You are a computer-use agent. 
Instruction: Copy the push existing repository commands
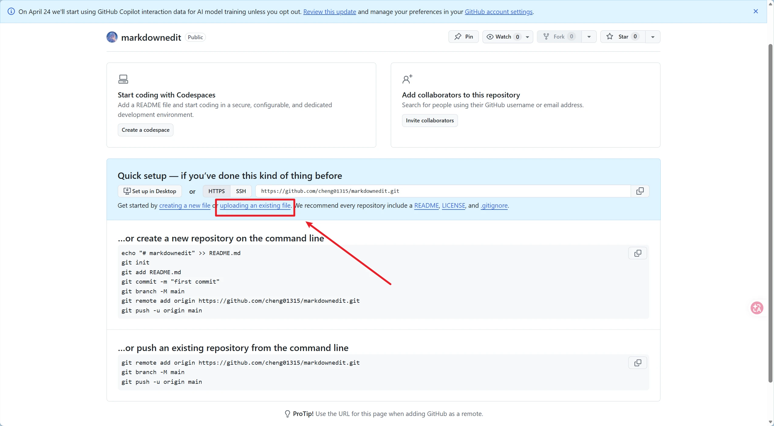(x=638, y=363)
